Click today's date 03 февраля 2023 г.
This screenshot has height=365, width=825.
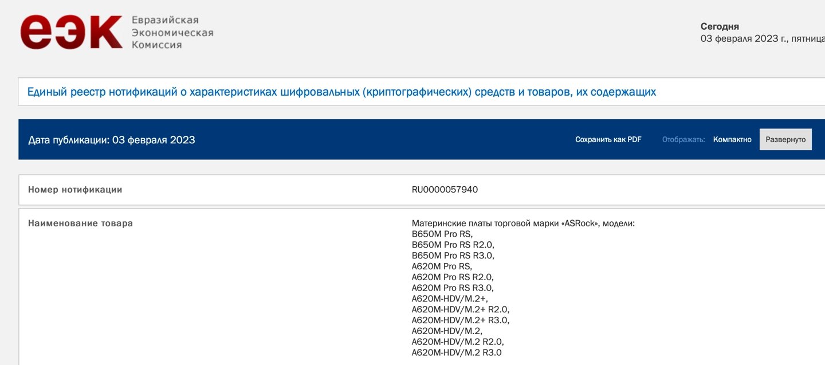pyautogui.click(x=762, y=39)
